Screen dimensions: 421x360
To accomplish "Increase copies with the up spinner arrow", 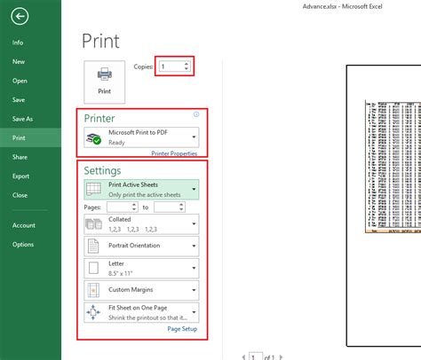I will (x=187, y=64).
